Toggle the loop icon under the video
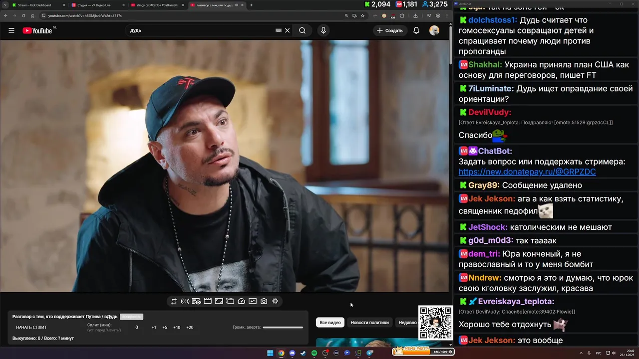Image resolution: width=639 pixels, height=359 pixels. point(174,301)
